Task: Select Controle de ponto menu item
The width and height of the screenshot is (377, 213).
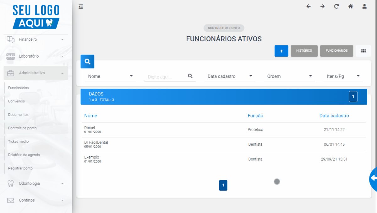Action: point(36,128)
